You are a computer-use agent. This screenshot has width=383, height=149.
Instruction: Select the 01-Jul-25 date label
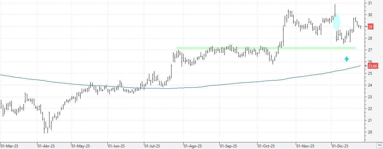click(x=153, y=146)
